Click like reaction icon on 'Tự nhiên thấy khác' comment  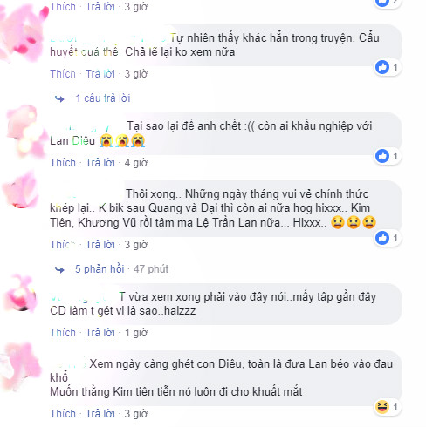[382, 67]
